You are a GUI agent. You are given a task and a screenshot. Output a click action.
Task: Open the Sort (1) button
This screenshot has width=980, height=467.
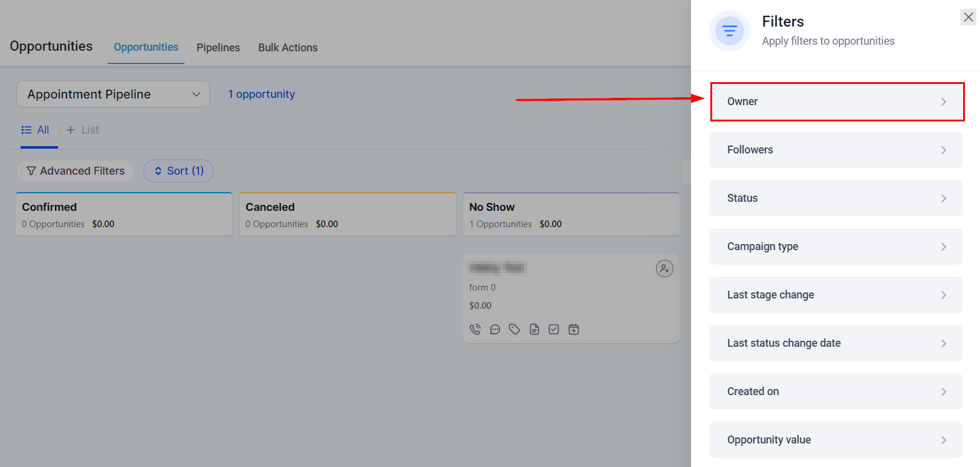[x=178, y=171]
